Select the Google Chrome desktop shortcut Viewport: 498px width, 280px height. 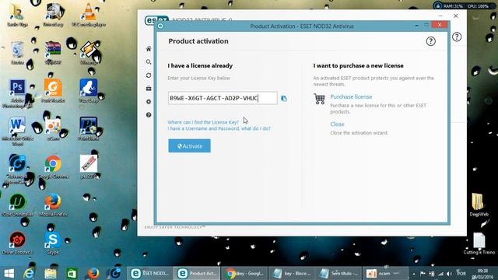coord(53,167)
